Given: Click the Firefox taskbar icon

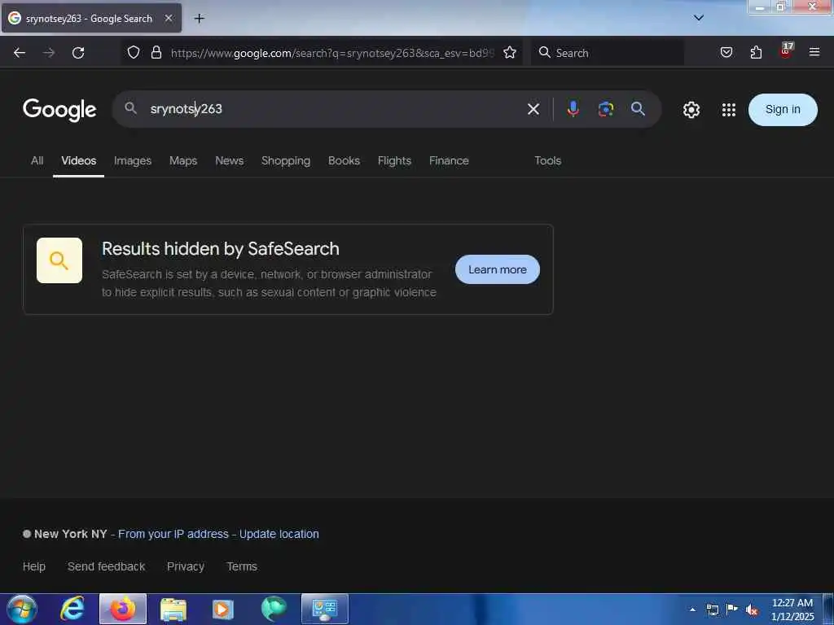Looking at the screenshot, I should [x=123, y=609].
